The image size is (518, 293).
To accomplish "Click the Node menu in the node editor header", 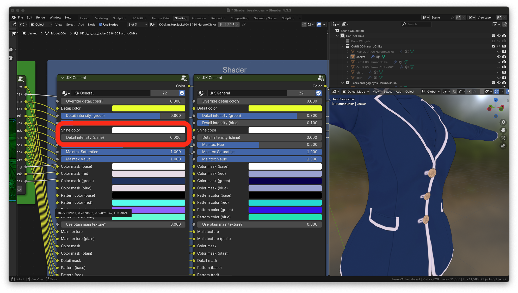I will pyautogui.click(x=91, y=25).
